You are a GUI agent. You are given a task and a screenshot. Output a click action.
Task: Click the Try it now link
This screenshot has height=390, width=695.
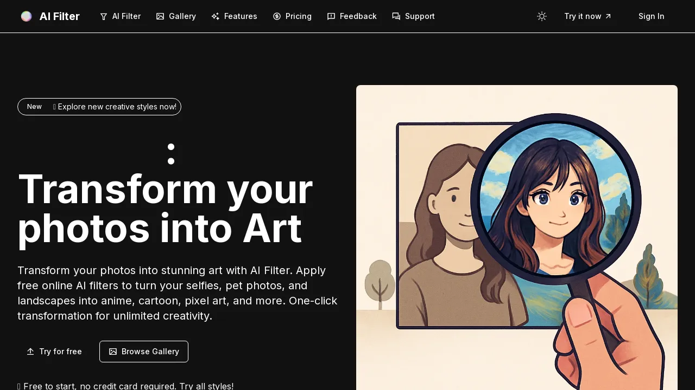point(588,16)
